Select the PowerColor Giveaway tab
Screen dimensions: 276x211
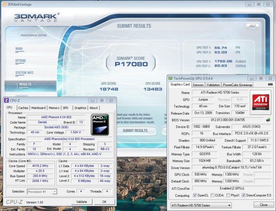(237, 85)
